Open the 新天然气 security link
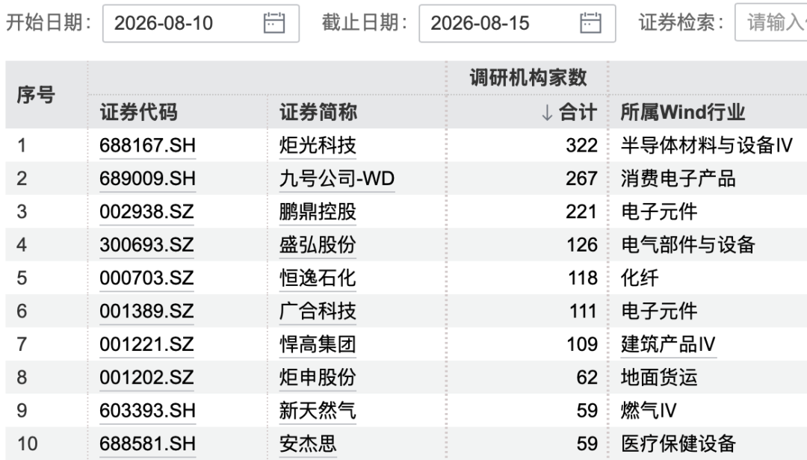 (318, 411)
